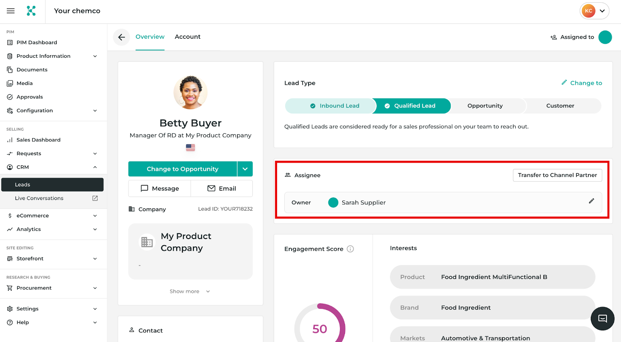Open the chat widget icon
The image size is (621, 342).
click(x=602, y=319)
